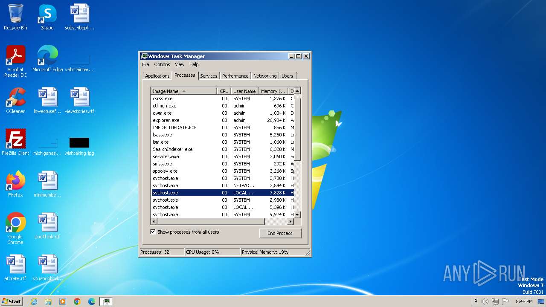This screenshot has width=546, height=307.
Task: Sort processes by Image Name column
Action: coord(183,91)
